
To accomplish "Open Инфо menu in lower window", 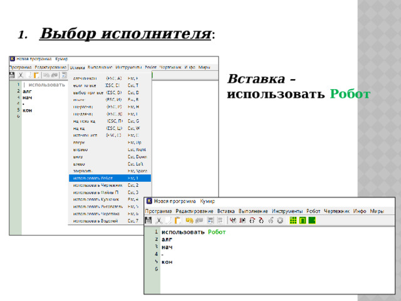I will coord(360,211).
